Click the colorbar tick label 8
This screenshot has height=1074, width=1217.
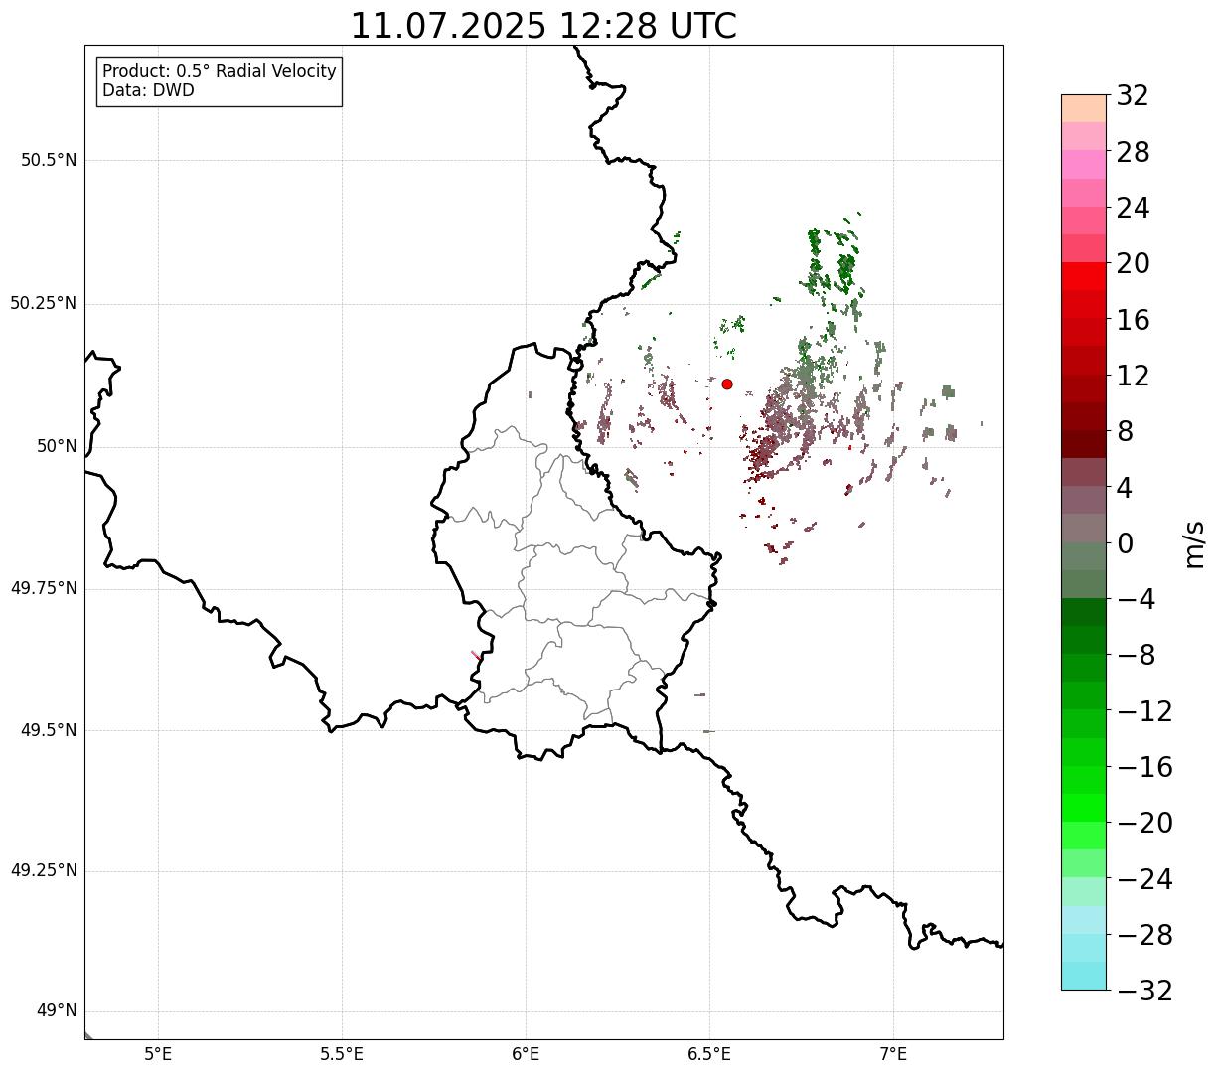[x=1125, y=431]
